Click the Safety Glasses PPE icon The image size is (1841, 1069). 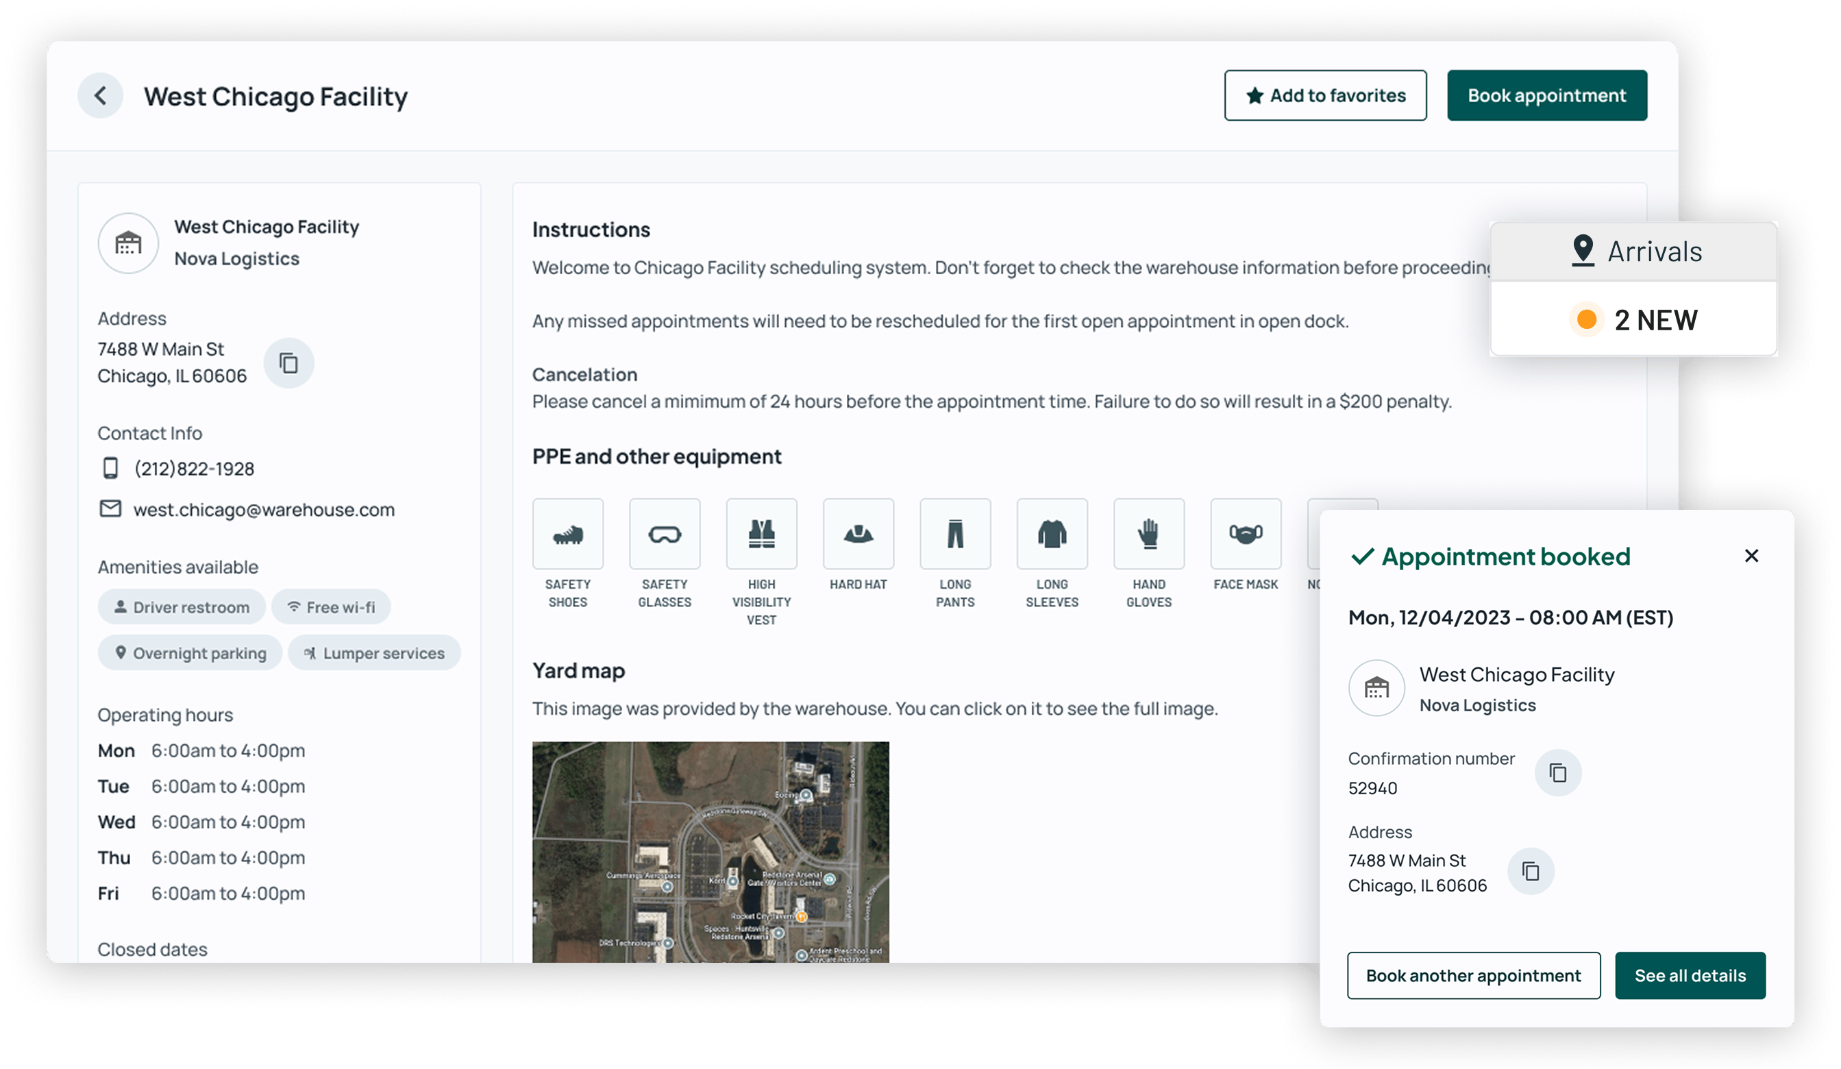coord(664,534)
